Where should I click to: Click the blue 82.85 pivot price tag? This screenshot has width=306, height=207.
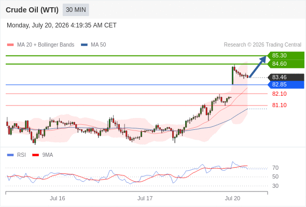coord(286,85)
